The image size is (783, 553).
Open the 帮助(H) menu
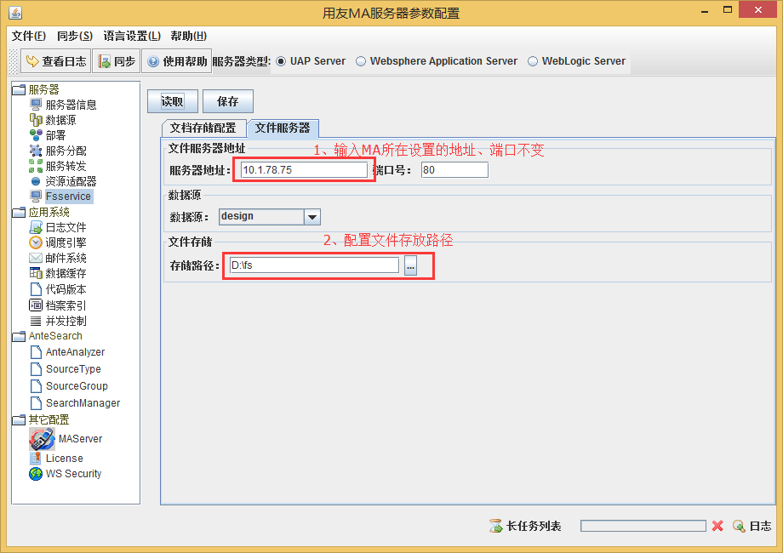coord(189,36)
